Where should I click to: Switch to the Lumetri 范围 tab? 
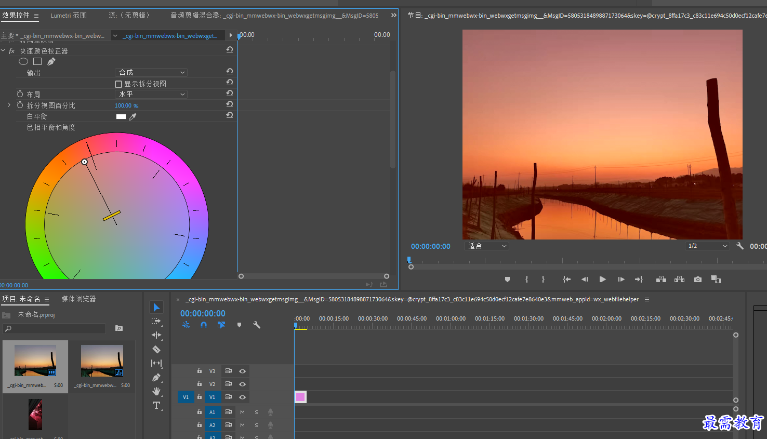click(x=69, y=16)
